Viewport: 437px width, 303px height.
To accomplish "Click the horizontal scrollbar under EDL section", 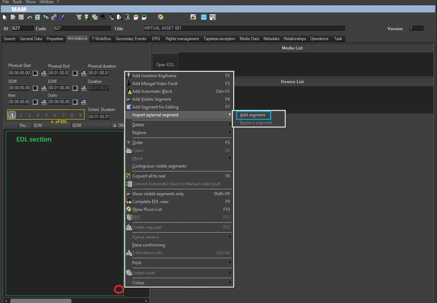I will coord(40,301).
